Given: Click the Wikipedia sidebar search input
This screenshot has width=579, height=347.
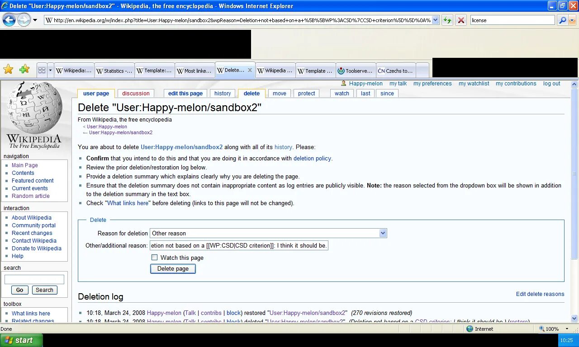Looking at the screenshot, I should (34, 279).
